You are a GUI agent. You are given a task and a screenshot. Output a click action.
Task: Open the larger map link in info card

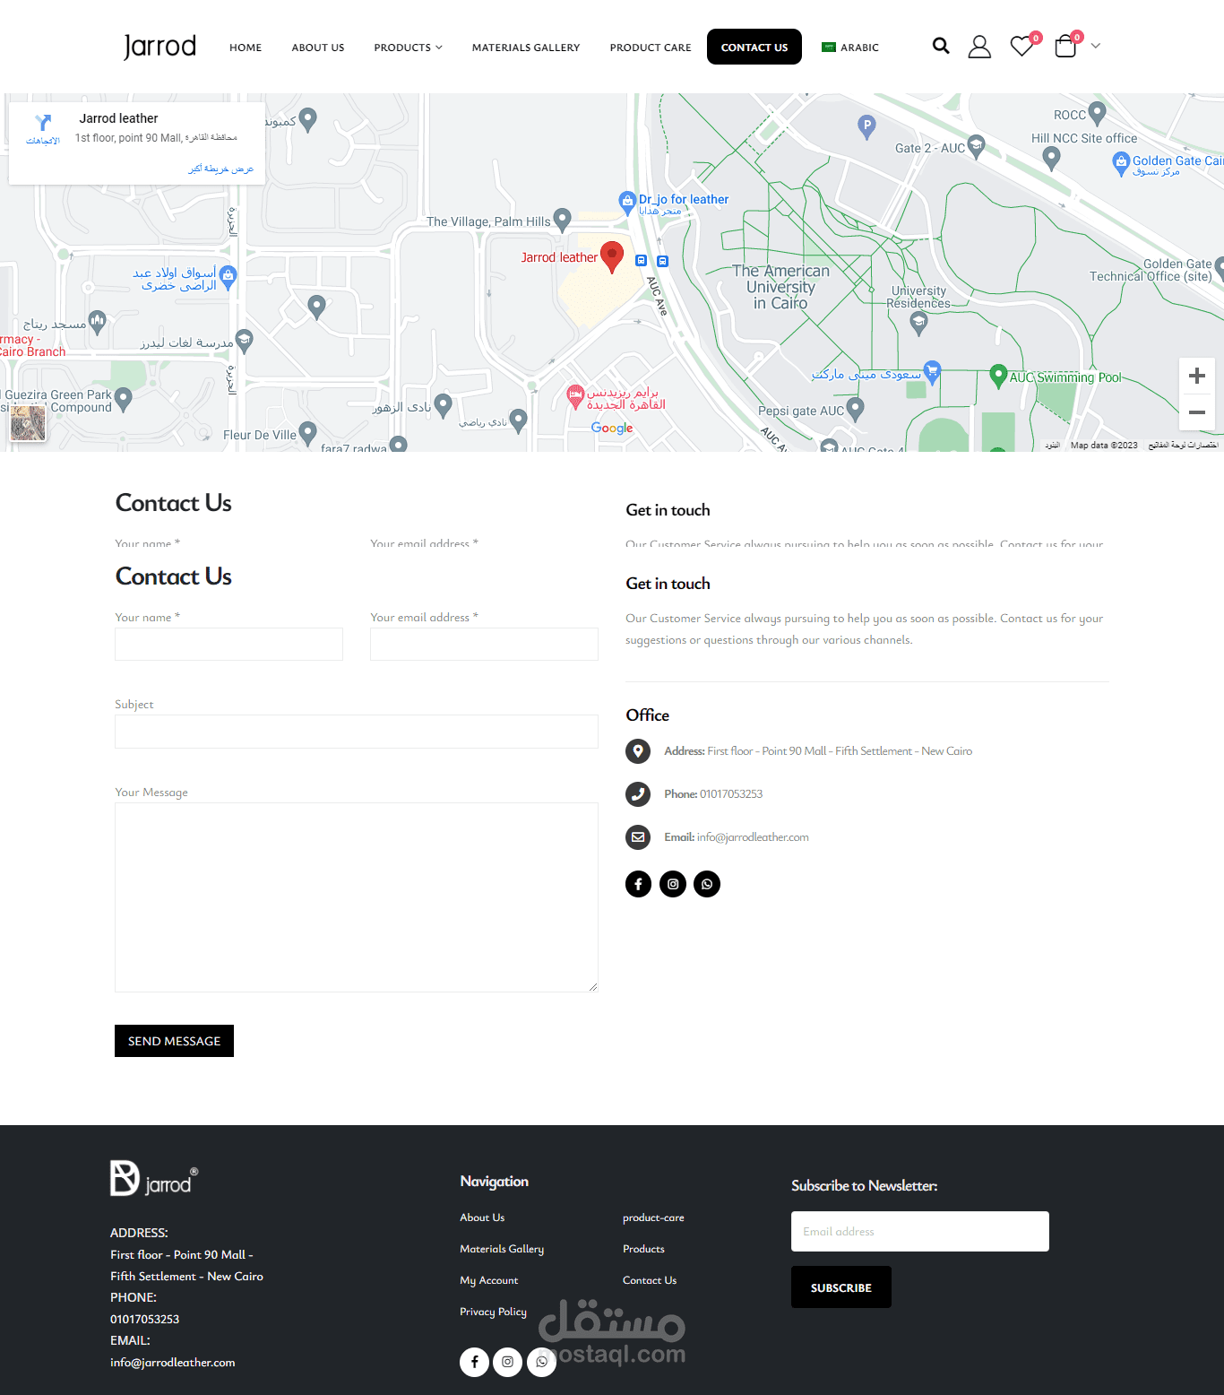coord(220,169)
